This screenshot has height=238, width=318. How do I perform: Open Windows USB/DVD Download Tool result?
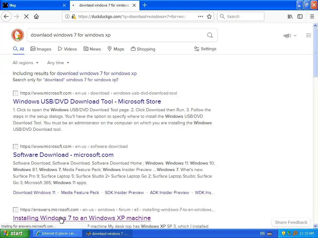87,101
